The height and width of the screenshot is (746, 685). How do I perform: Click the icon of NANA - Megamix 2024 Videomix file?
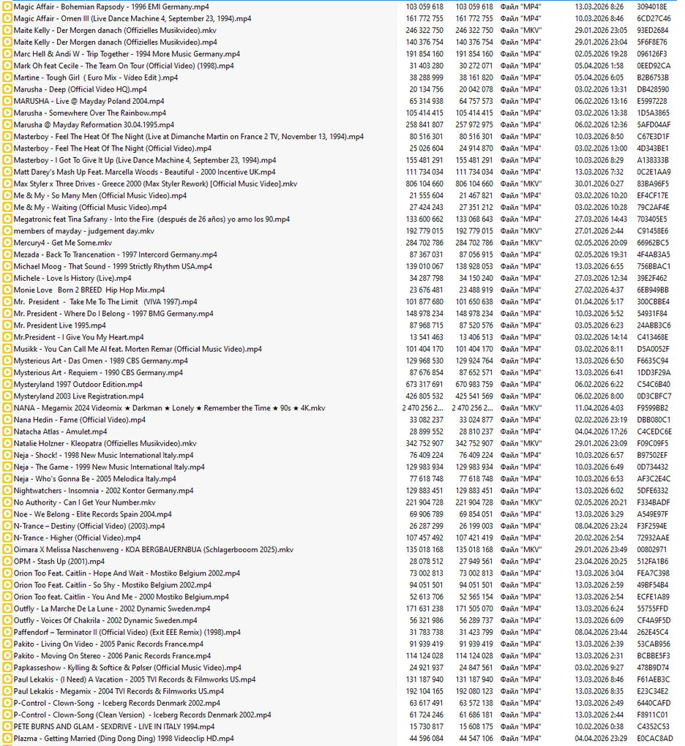tap(7, 408)
